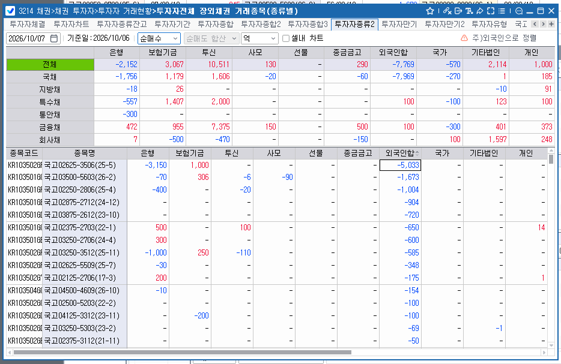Switch to the 투자자종류잔고 tab

[122, 24]
